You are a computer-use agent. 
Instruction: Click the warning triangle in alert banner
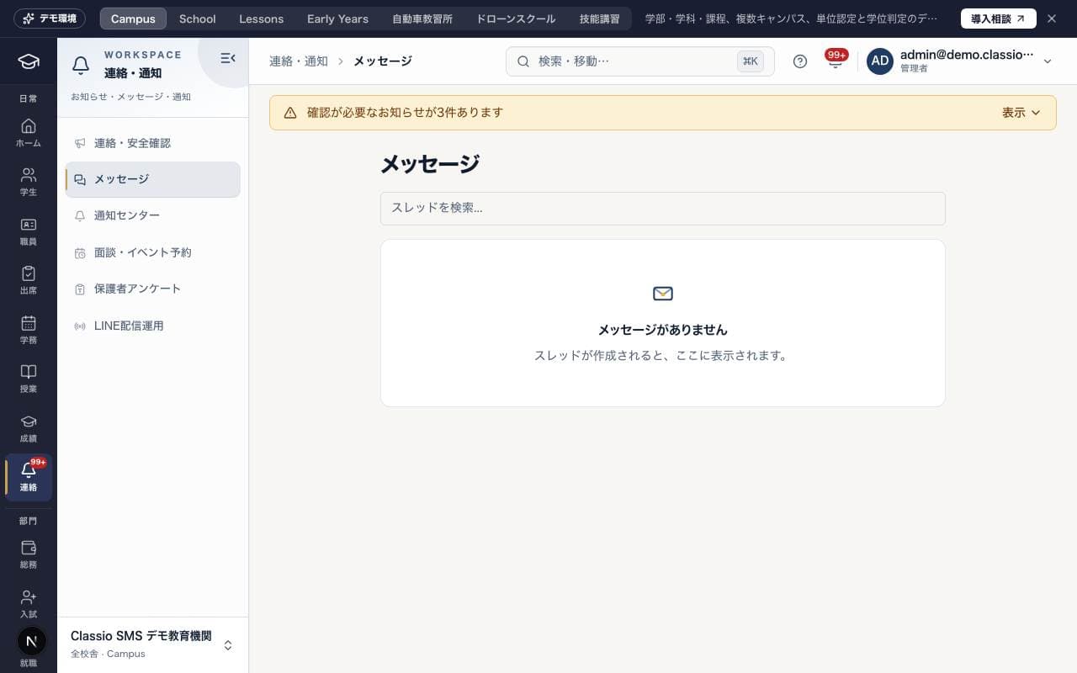coord(290,113)
